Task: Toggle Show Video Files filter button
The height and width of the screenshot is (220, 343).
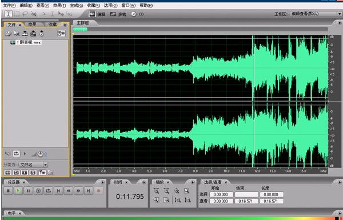Action: pos(25,173)
